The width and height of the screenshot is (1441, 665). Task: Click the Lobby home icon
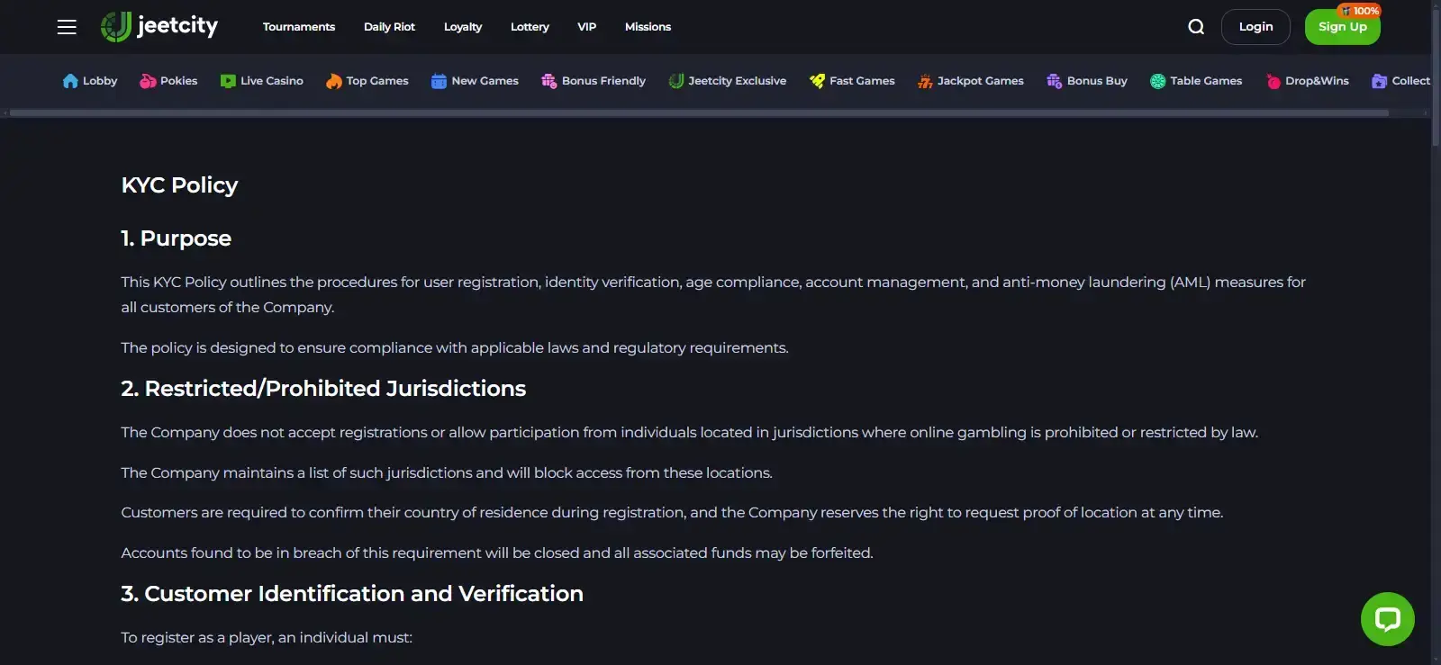(x=70, y=81)
